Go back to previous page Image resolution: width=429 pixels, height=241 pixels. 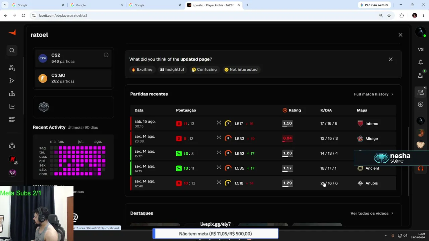(6, 15)
